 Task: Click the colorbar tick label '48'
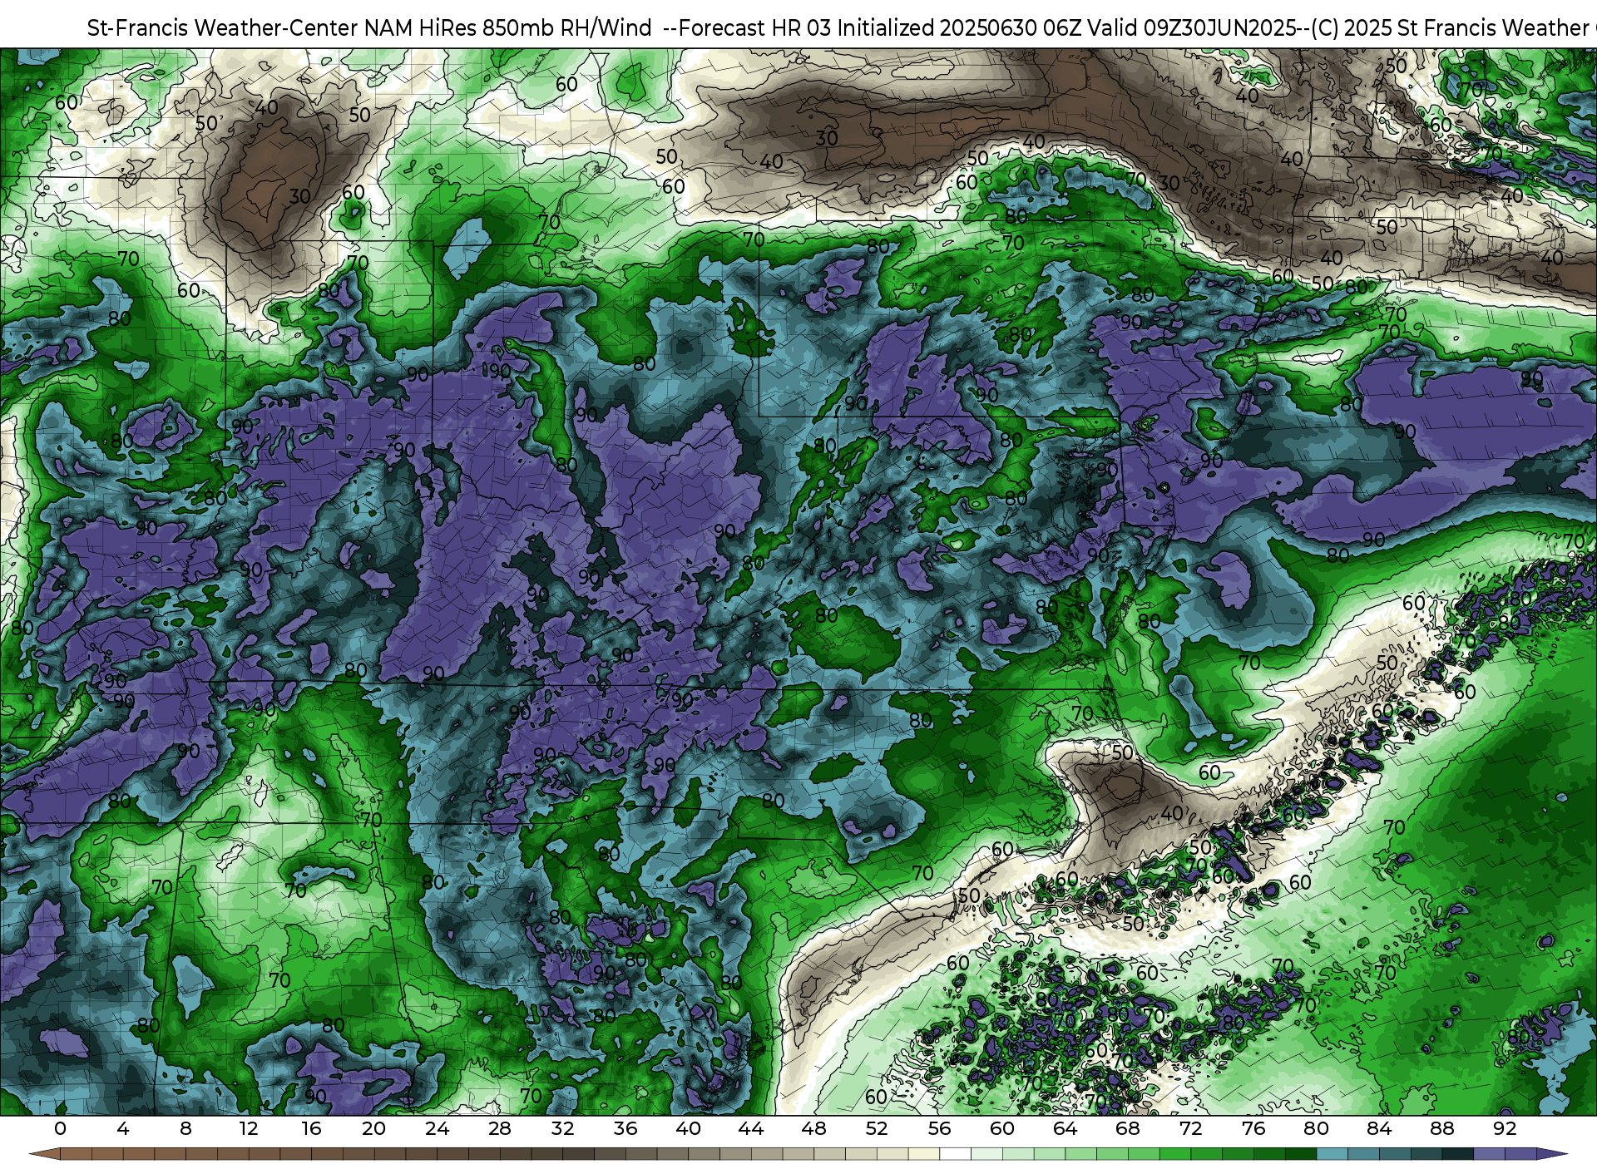tap(813, 1129)
